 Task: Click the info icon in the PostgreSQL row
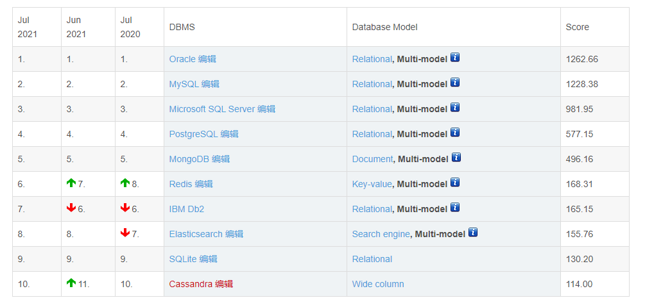pos(455,132)
